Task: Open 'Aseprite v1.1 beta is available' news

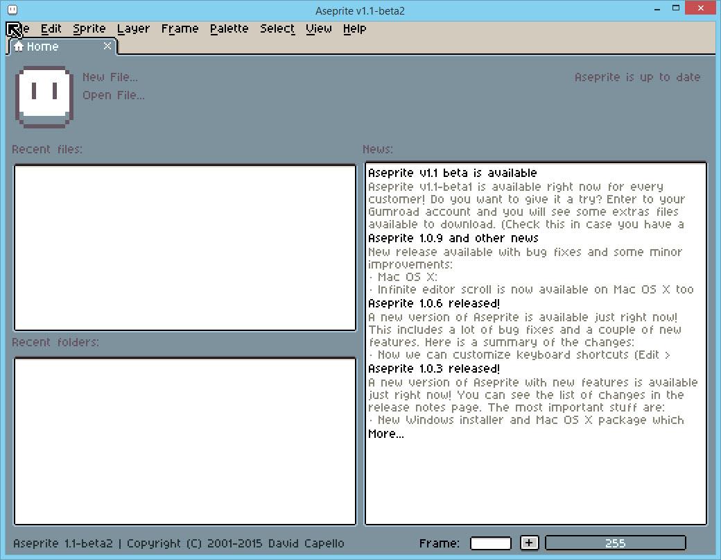Action: point(453,173)
